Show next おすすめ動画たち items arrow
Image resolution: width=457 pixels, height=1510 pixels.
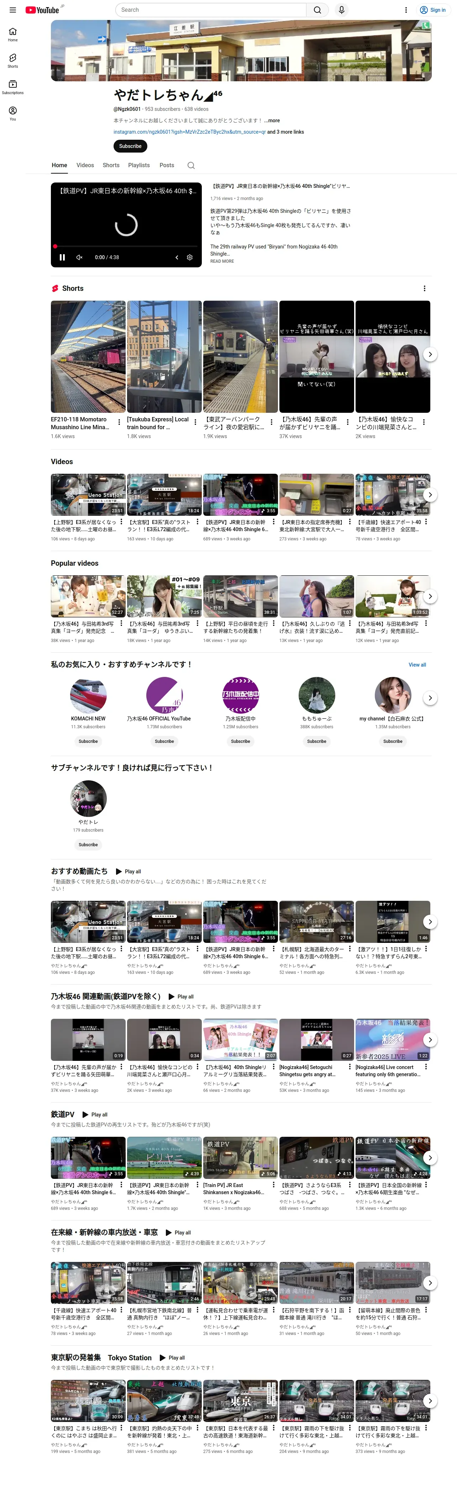430,921
